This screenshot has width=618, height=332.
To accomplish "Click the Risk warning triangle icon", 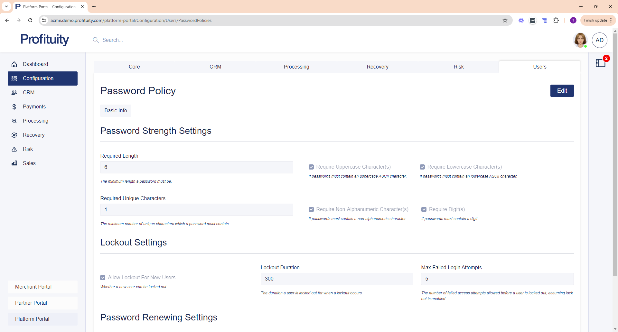I will [x=14, y=149].
